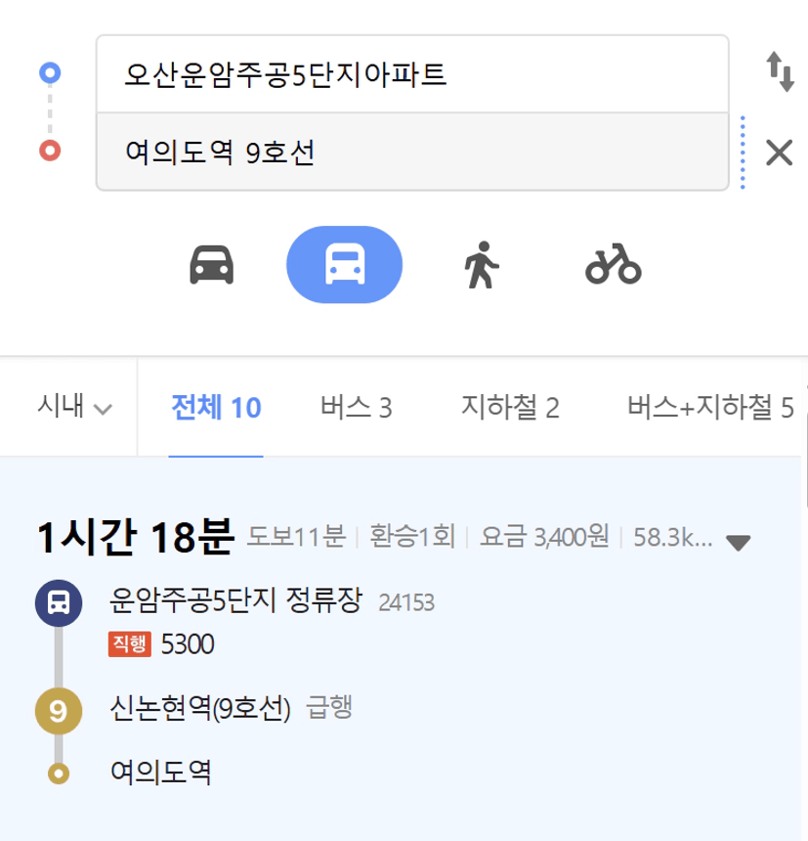Select car driving mode icon

212,264
